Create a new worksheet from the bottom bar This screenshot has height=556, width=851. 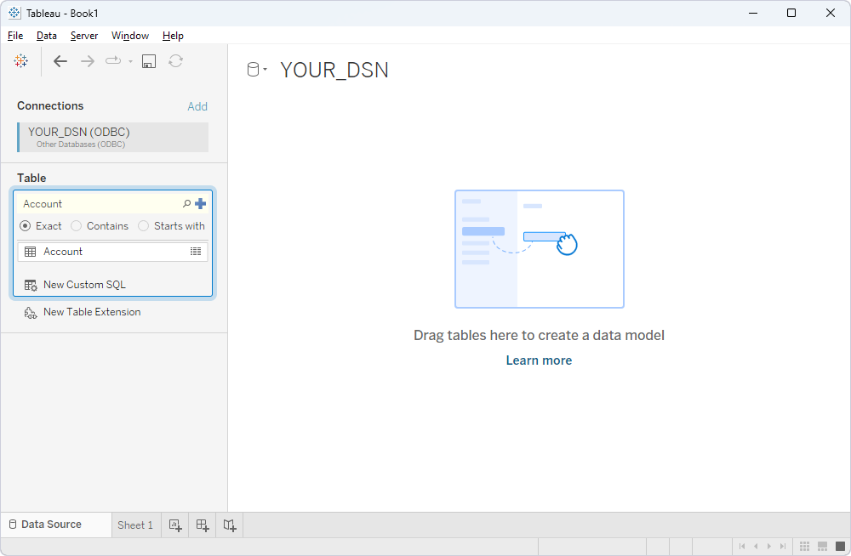pos(174,525)
